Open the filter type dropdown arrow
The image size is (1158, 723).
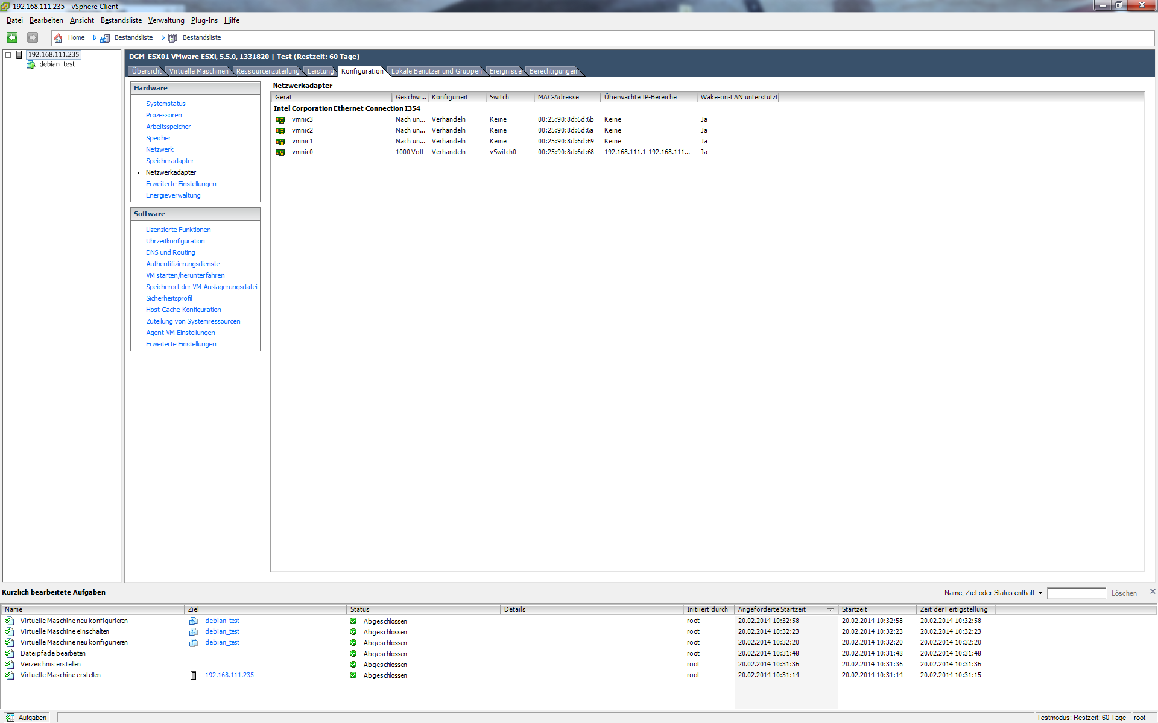[1040, 593]
